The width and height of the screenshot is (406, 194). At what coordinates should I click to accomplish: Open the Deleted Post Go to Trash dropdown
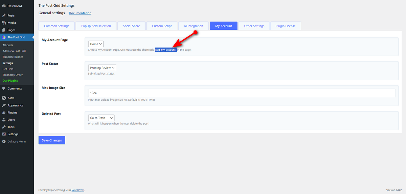click(101, 118)
